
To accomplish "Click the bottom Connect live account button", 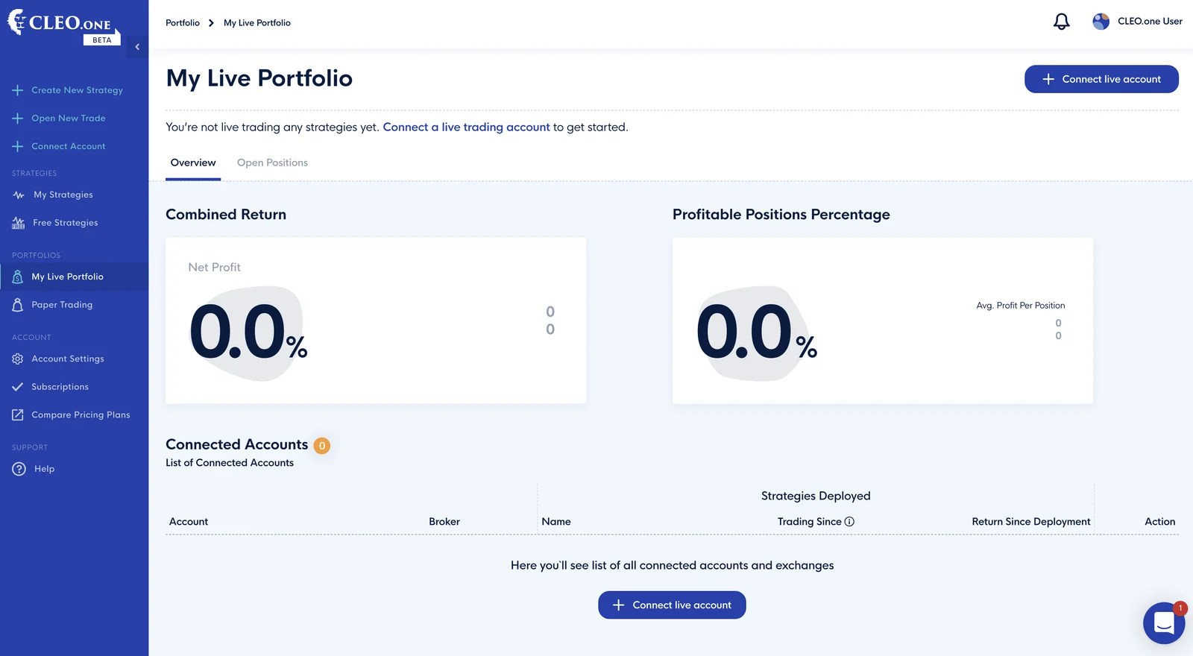I will click(671, 605).
